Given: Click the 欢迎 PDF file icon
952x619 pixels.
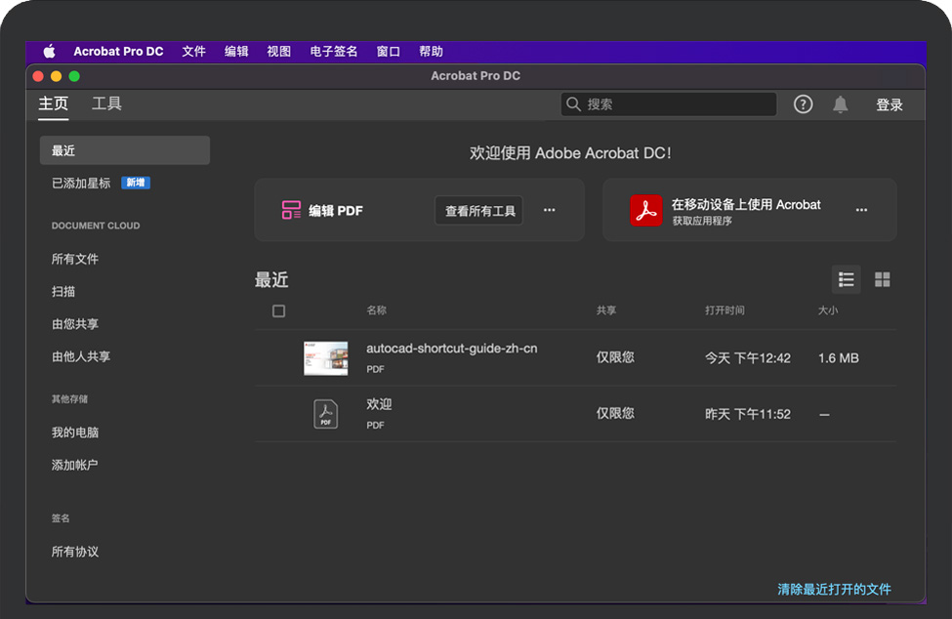Looking at the screenshot, I should (325, 414).
